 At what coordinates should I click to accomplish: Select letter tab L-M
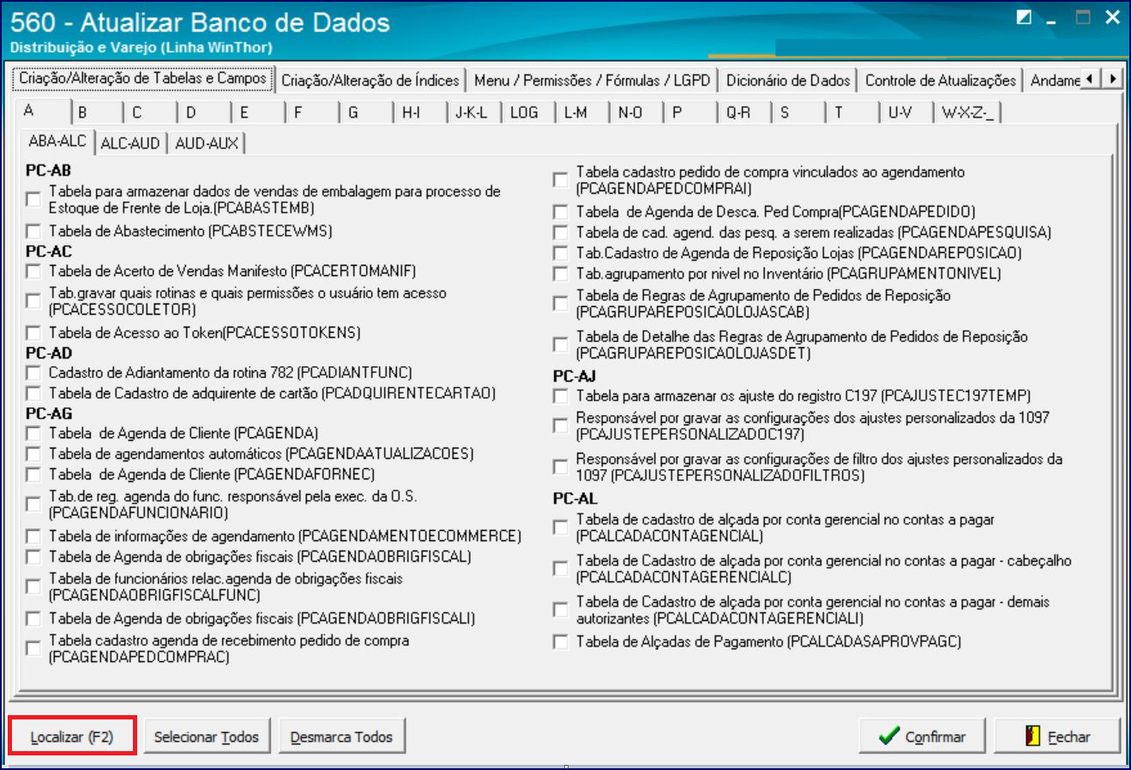click(582, 112)
